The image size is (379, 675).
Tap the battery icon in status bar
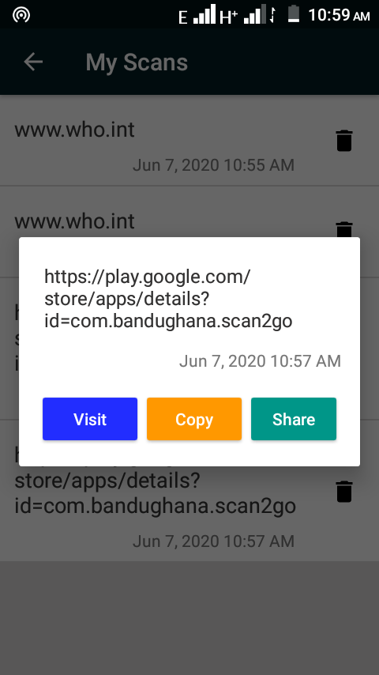[x=294, y=13]
